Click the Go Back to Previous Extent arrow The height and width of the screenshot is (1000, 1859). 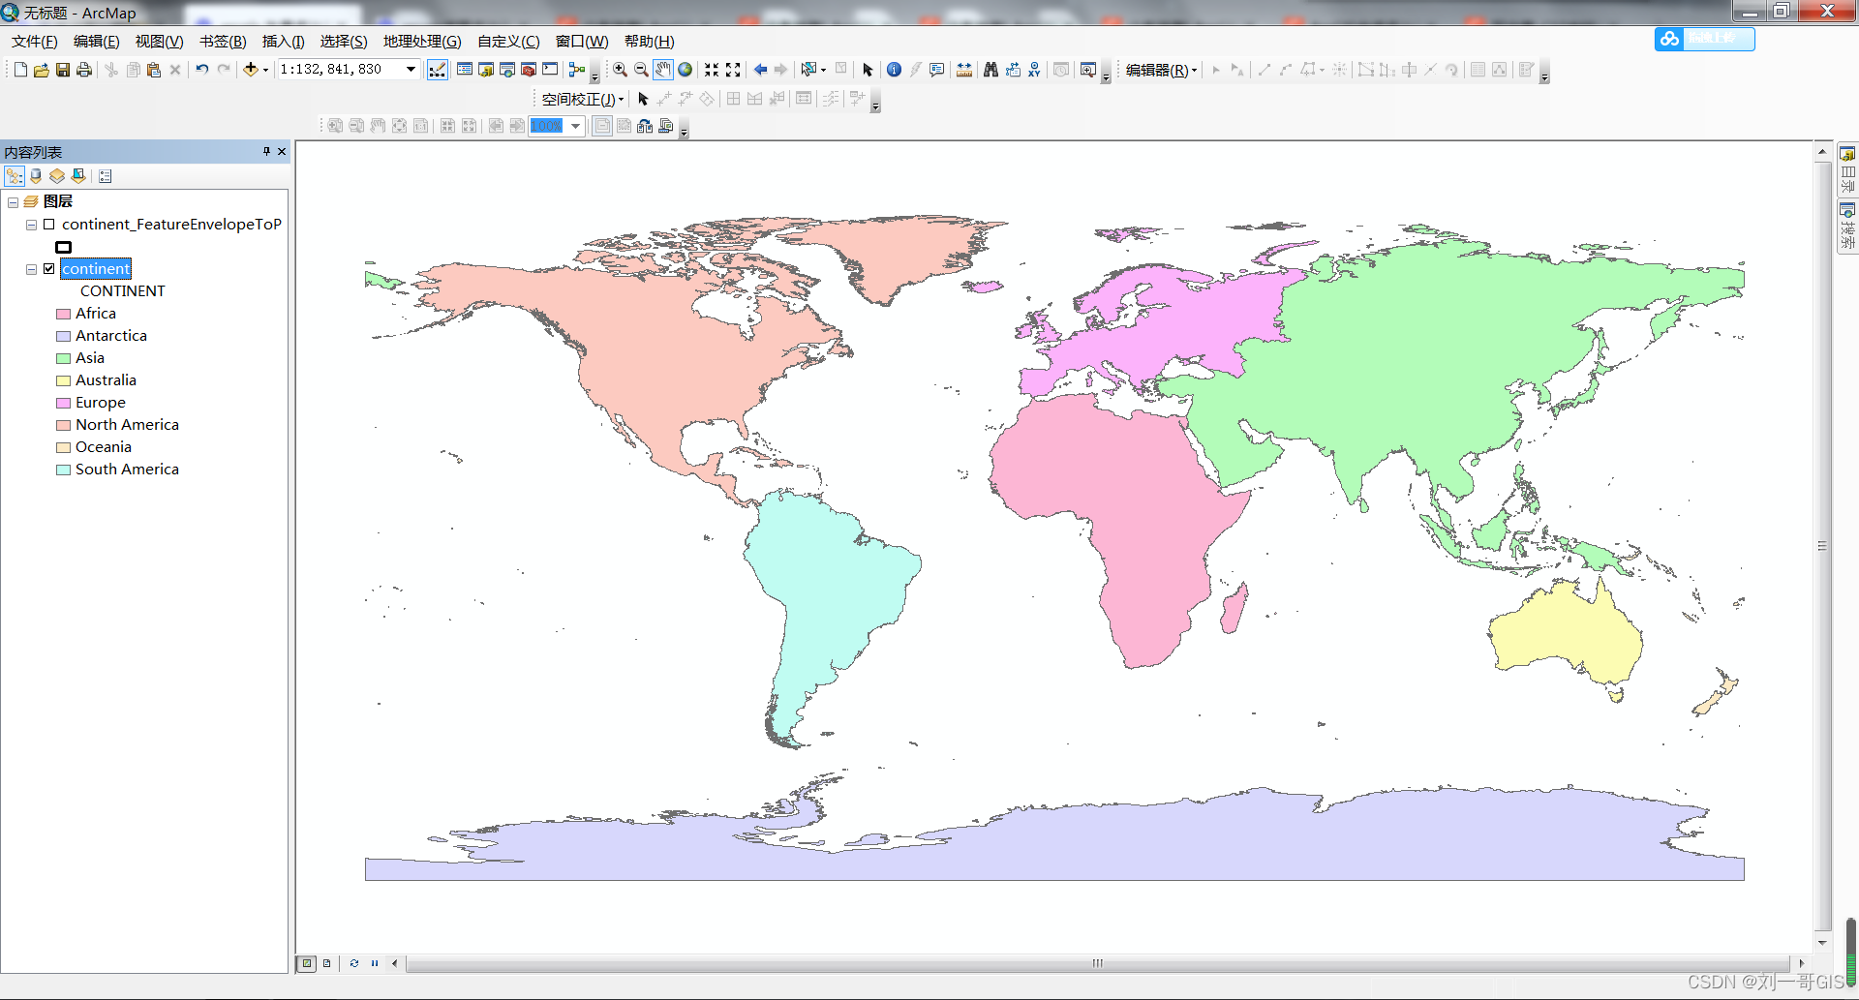point(760,70)
